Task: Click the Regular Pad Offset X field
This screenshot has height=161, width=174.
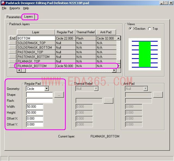Action: [35, 119]
